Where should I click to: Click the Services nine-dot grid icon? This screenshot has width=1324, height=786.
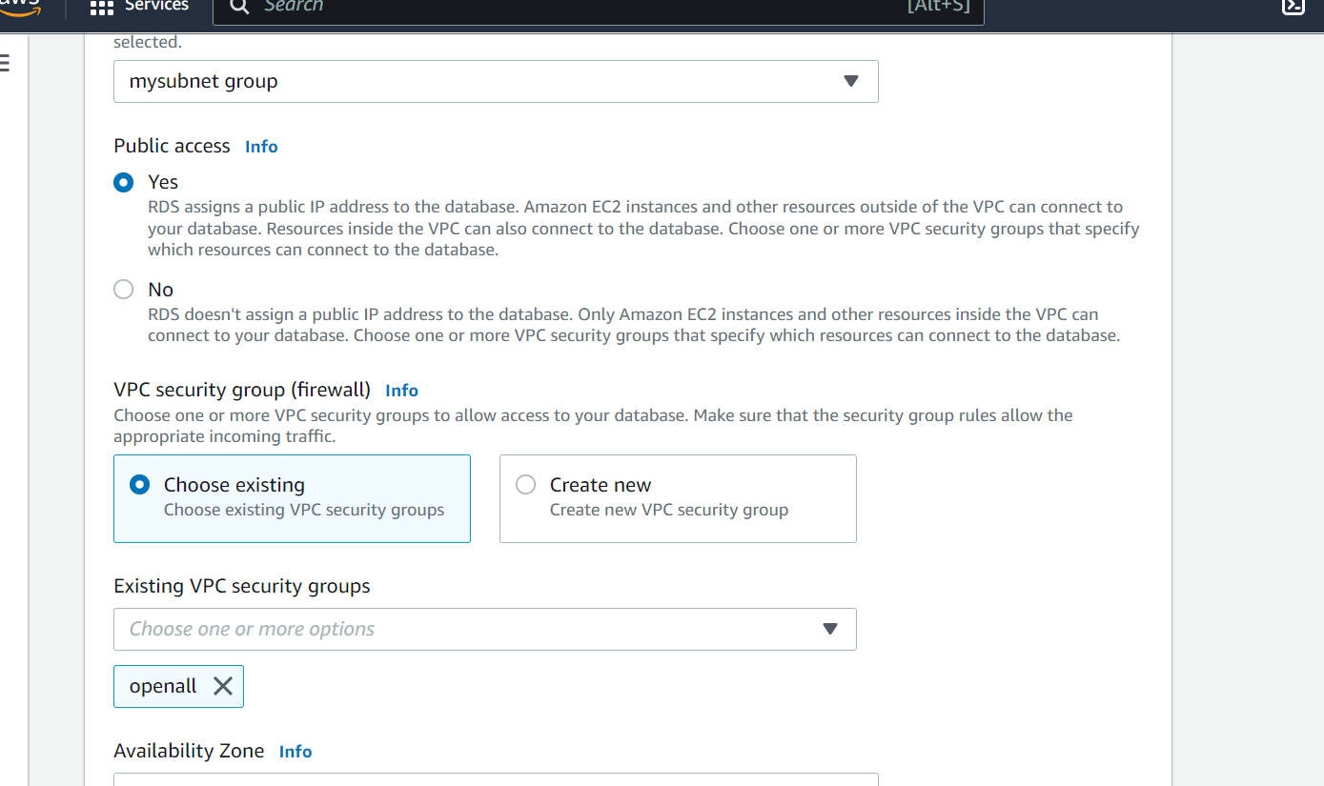(x=100, y=8)
